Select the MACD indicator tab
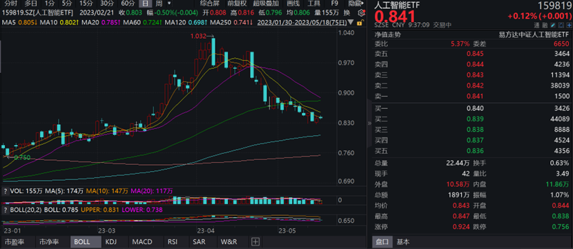Image resolution: width=573 pixels, height=249 pixels. point(142,241)
